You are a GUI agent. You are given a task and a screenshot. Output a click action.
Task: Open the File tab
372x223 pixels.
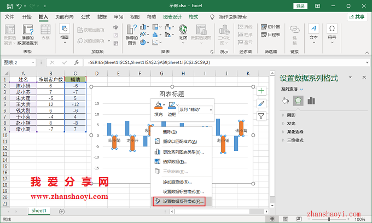click(x=9, y=17)
